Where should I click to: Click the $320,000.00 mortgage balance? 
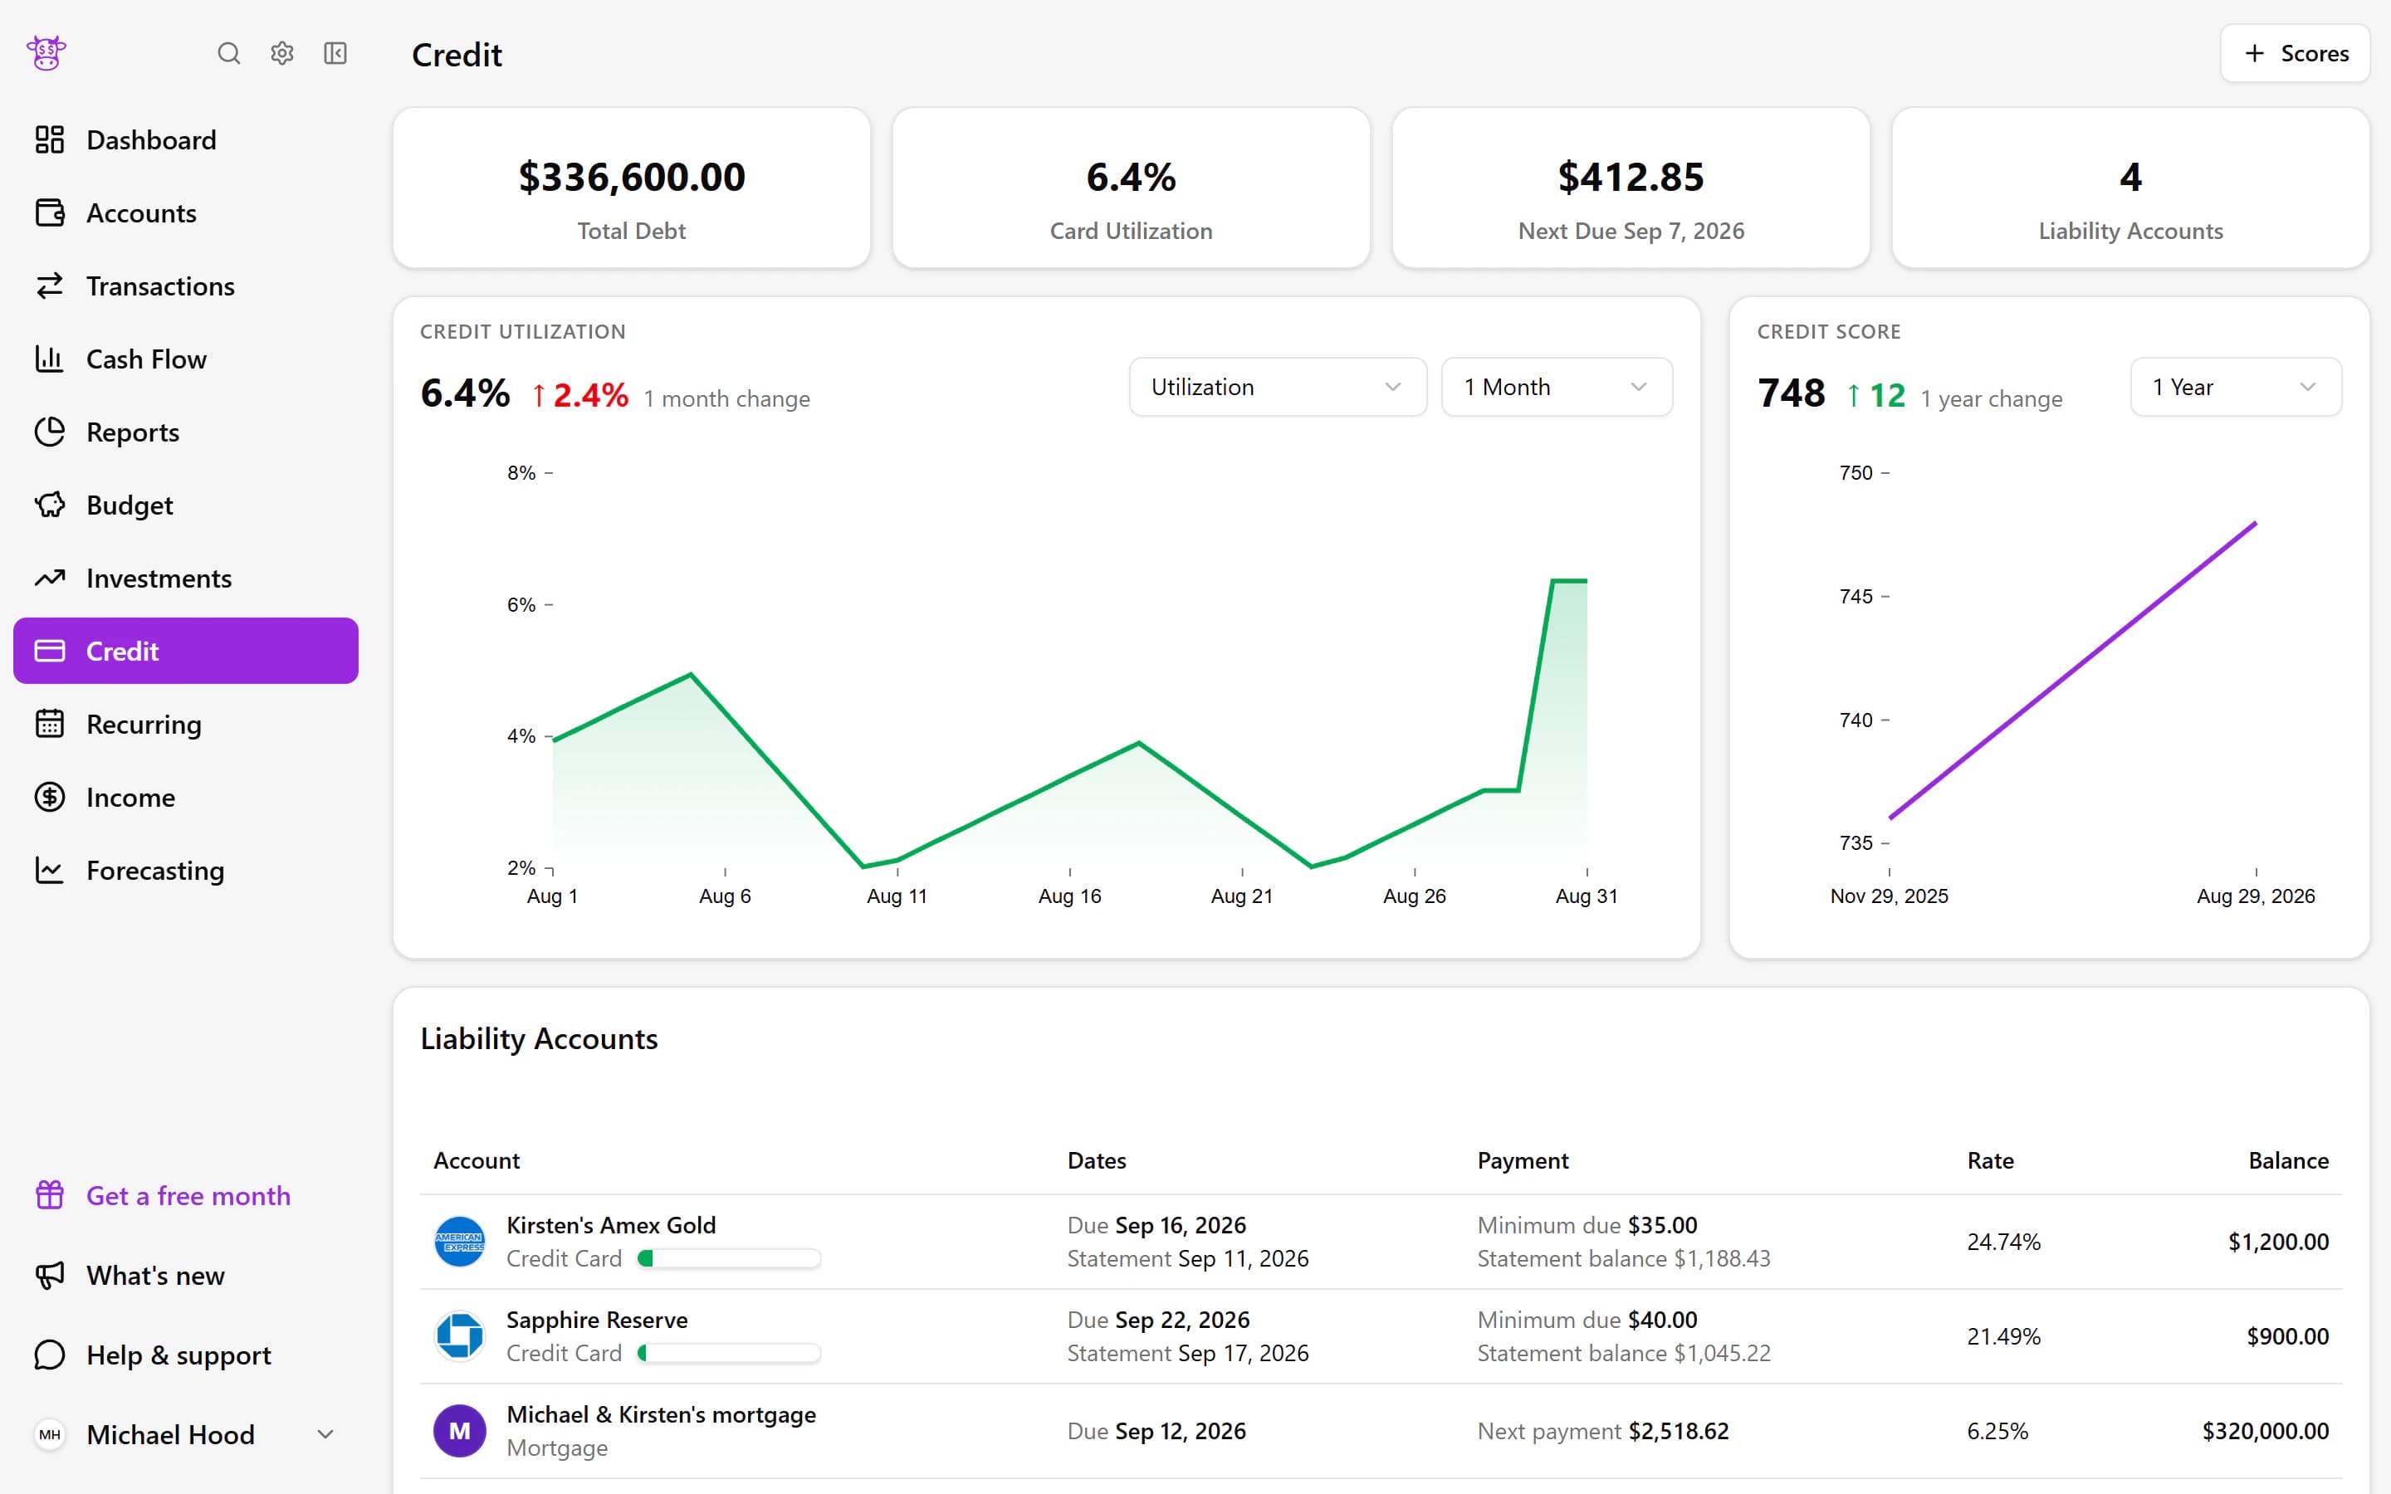click(2266, 1431)
